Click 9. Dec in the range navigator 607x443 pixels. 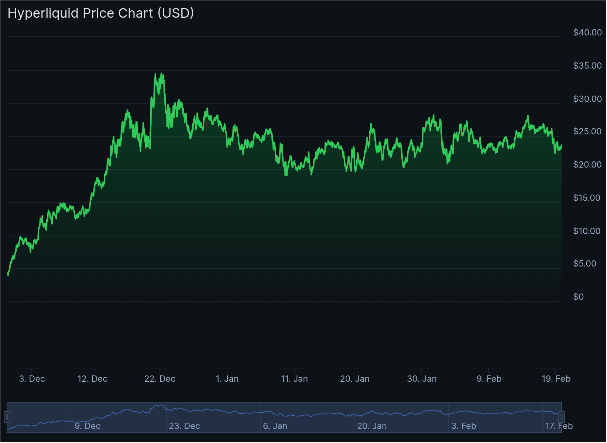(x=88, y=426)
